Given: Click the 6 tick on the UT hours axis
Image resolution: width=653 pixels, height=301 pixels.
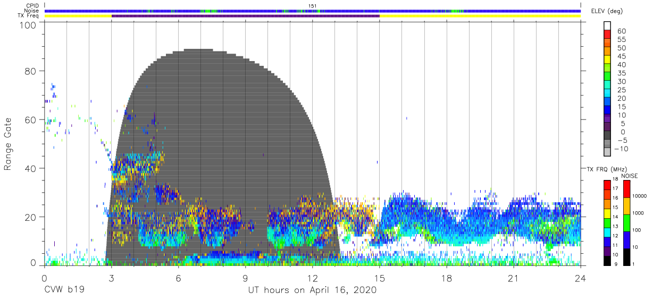Looking at the screenshot, I should [x=179, y=278].
